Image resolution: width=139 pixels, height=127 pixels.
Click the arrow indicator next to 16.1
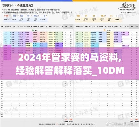[106, 16]
